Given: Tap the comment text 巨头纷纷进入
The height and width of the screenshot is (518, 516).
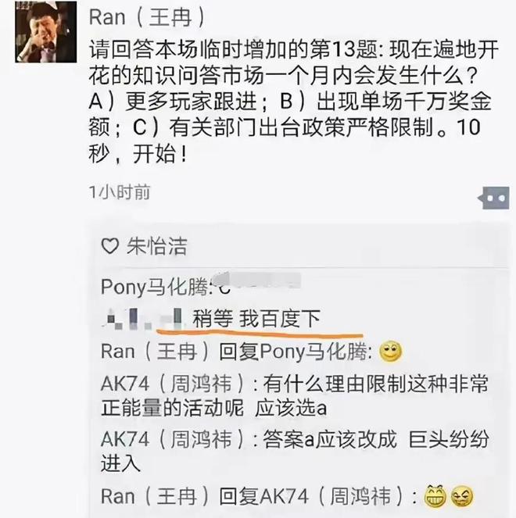Looking at the screenshot, I should (x=295, y=452).
